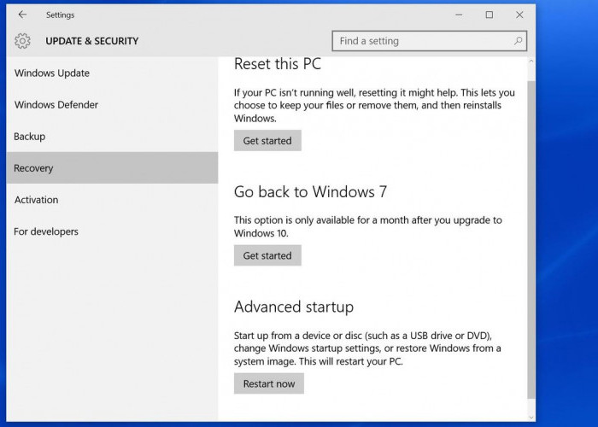Open the Windows Update section
Screen dimensions: 598x427
click(52, 73)
